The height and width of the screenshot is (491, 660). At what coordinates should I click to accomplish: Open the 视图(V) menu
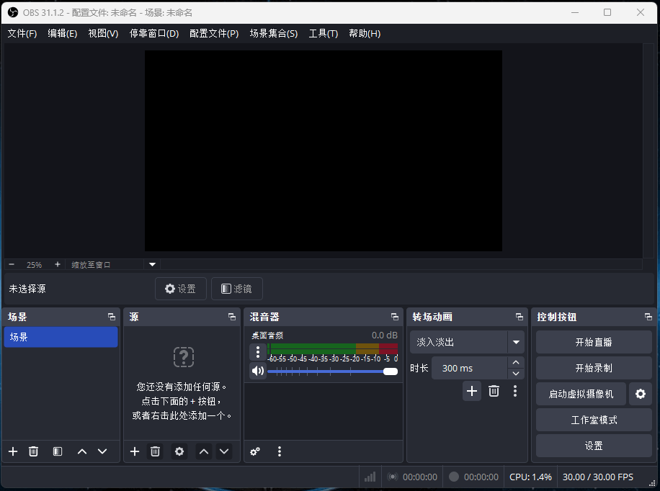[x=103, y=34]
